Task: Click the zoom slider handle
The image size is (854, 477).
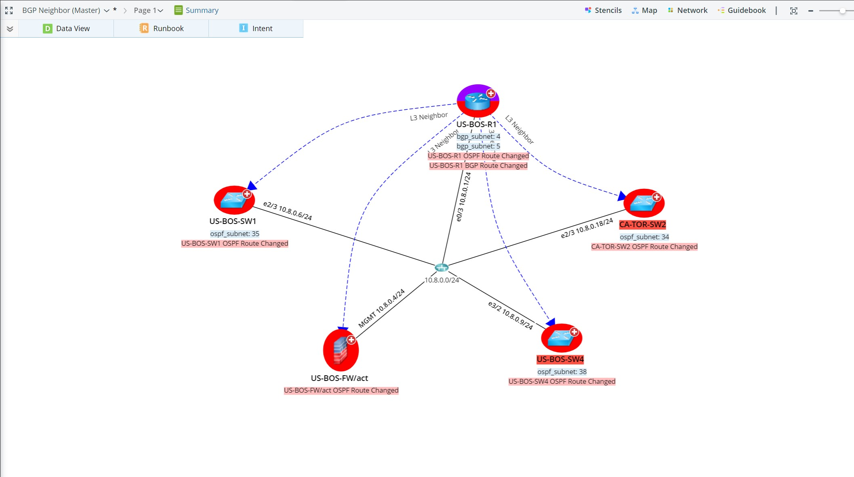Action: pyautogui.click(x=842, y=11)
